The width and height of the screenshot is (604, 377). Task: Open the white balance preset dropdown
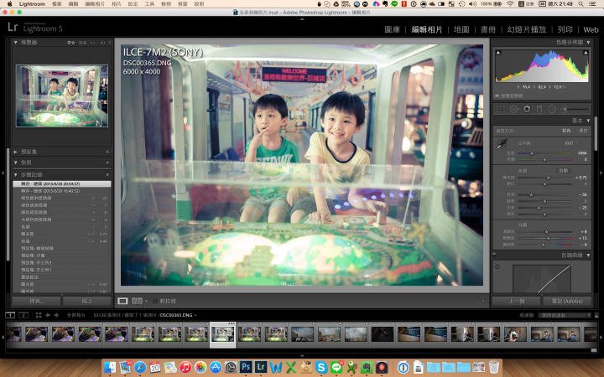(x=571, y=143)
